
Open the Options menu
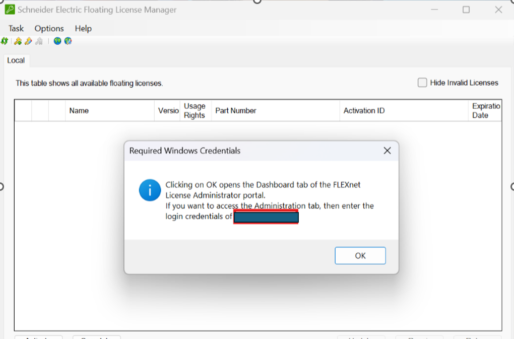point(49,29)
